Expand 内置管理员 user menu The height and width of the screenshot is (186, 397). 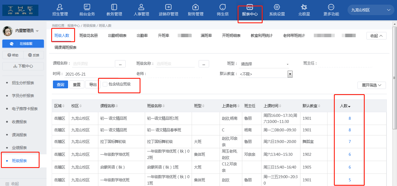[37, 31]
